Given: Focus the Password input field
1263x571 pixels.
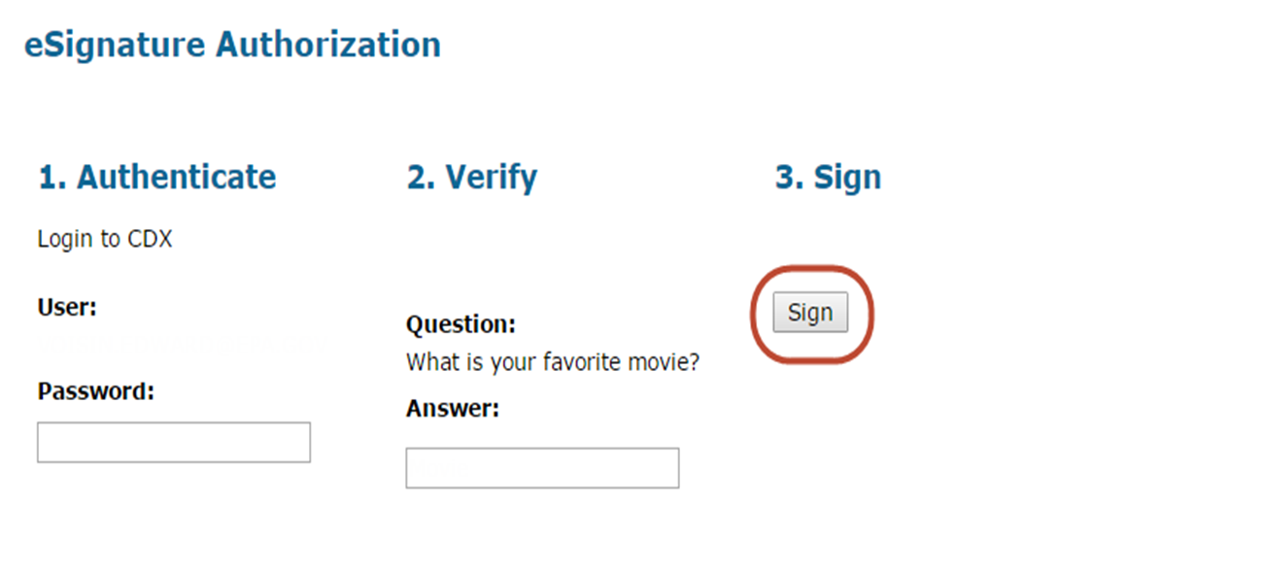Looking at the screenshot, I should tap(174, 443).
